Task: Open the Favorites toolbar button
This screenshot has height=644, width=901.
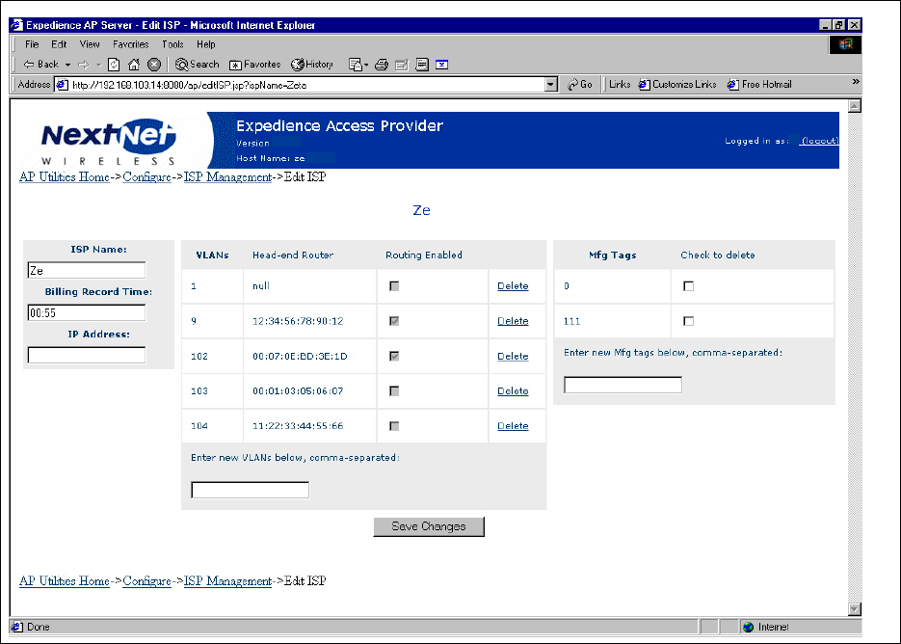Action: [254, 65]
